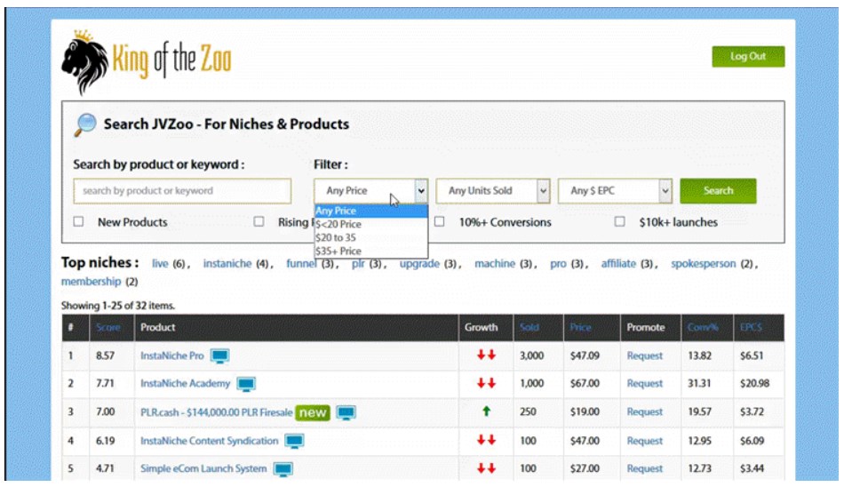This screenshot has height=487, width=844.
Task: Open the spokesperson niche link
Action: (703, 263)
